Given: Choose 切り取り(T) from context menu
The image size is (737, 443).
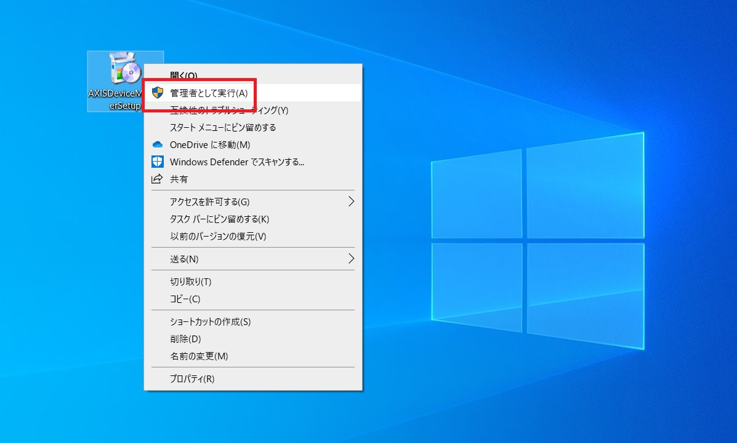Looking at the screenshot, I should [x=253, y=281].
